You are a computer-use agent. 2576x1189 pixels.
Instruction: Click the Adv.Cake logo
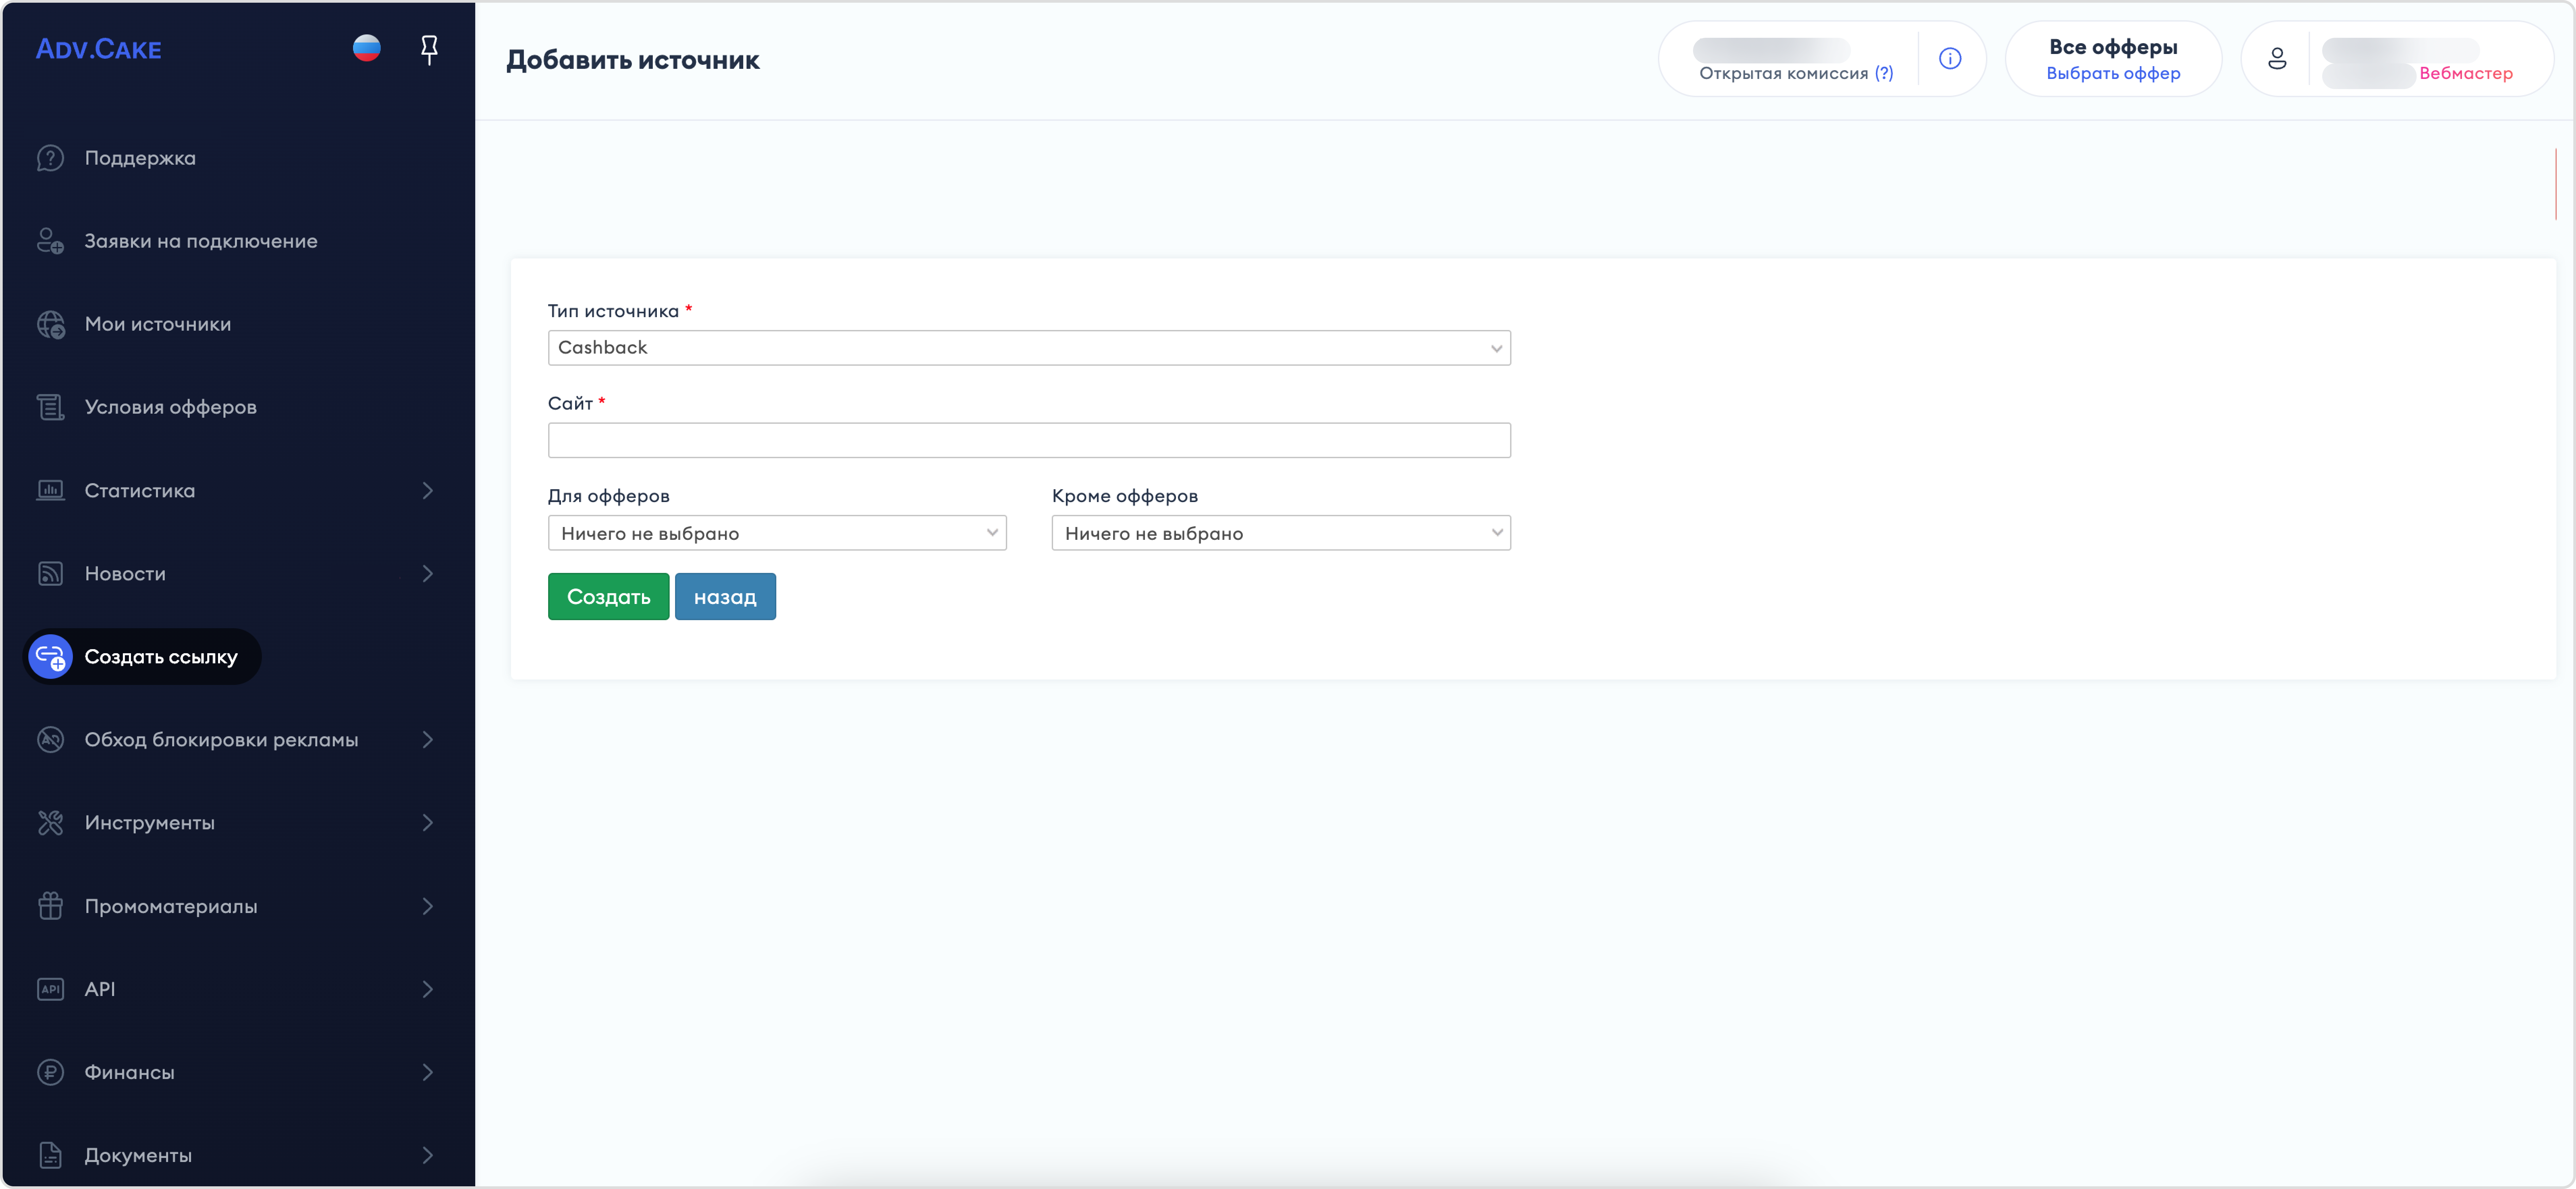[98, 49]
